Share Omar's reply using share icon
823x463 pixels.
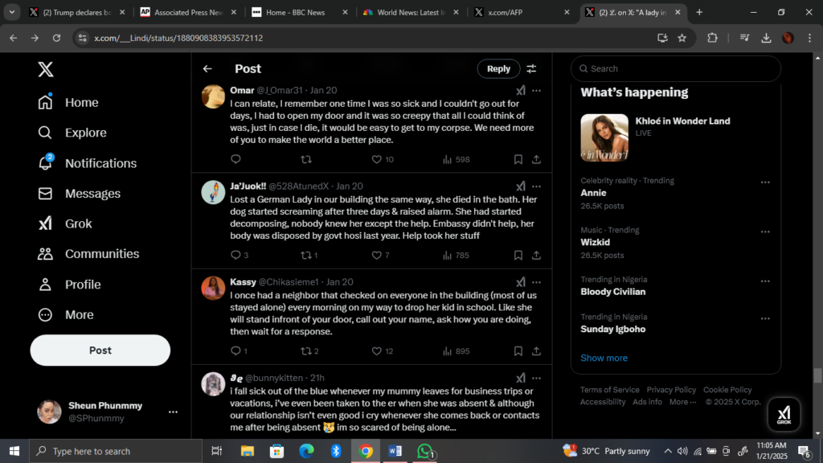coord(536,159)
